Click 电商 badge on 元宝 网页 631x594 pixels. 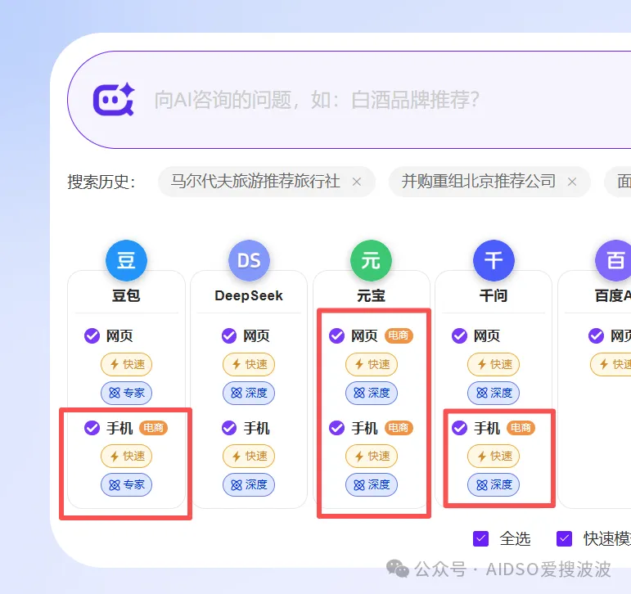pos(399,335)
